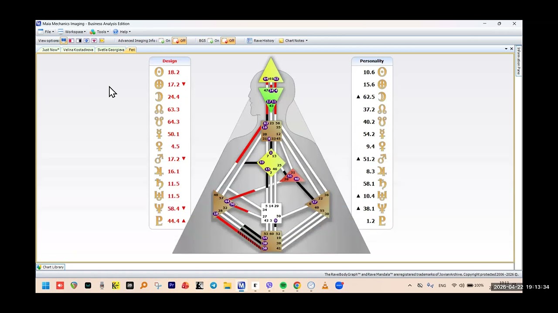558x313 pixels.
Task: Click gate 10 in the G center
Action: (x=261, y=163)
